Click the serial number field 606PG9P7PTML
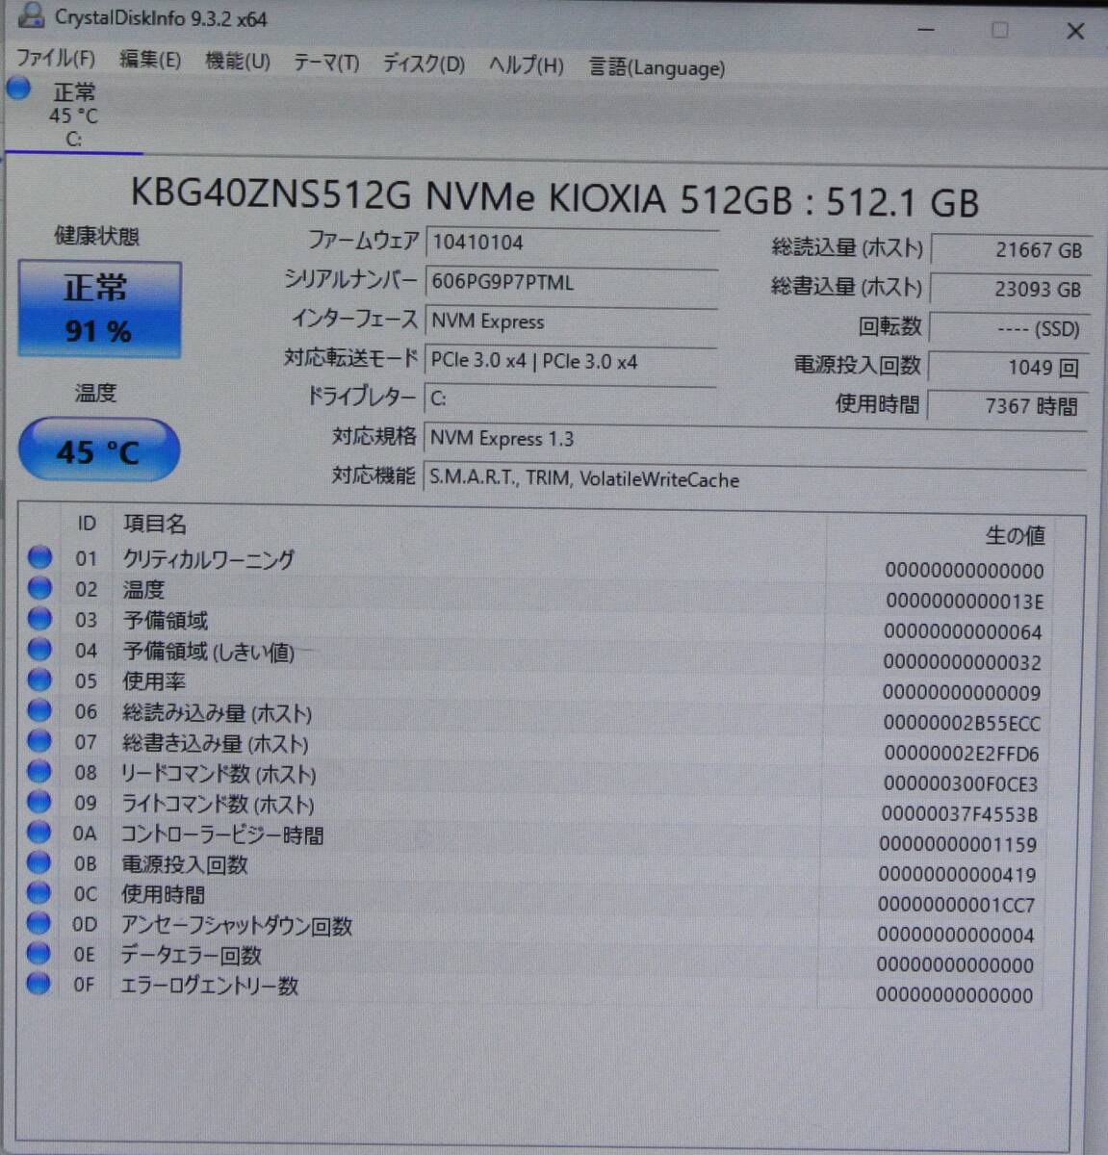 572,282
